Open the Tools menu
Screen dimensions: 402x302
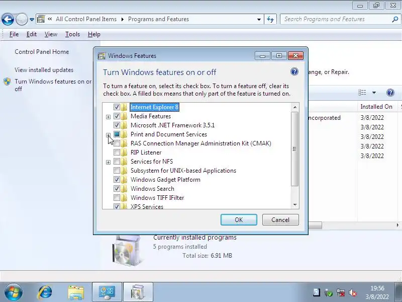click(72, 34)
